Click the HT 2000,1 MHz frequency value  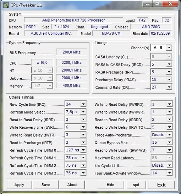pyautogui.click(x=71, y=70)
